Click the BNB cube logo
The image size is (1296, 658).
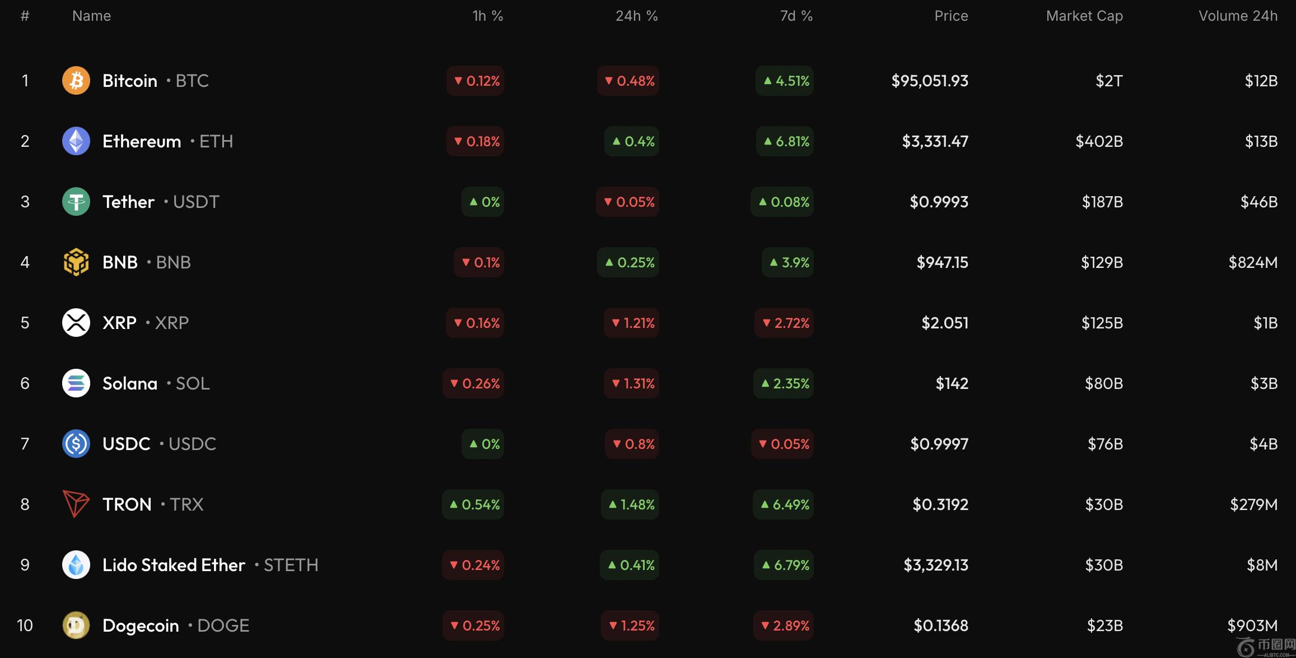click(76, 262)
